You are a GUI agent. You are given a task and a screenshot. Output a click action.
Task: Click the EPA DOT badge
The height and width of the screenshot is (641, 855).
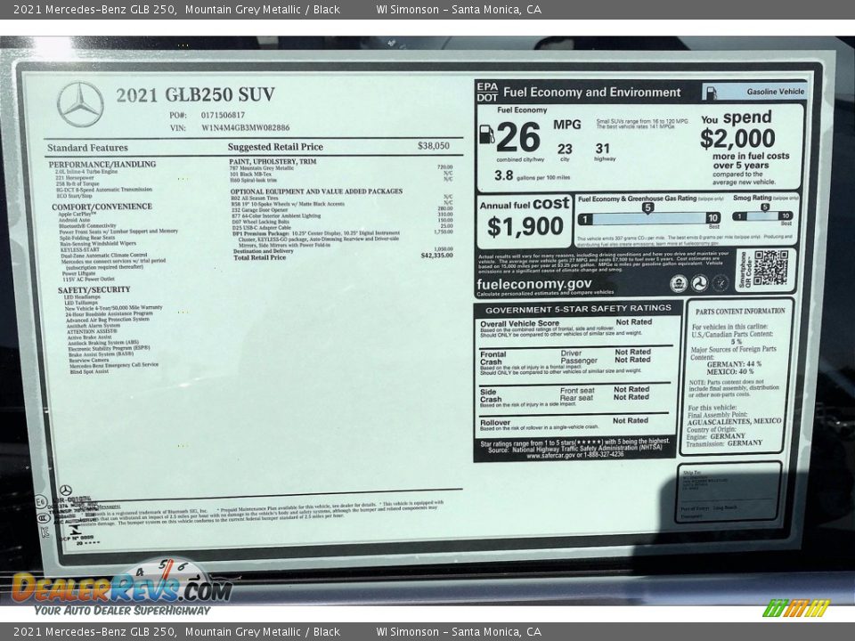click(x=487, y=91)
